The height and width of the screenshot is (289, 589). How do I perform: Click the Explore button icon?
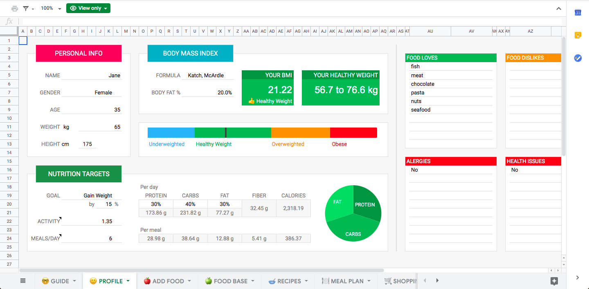(554, 281)
